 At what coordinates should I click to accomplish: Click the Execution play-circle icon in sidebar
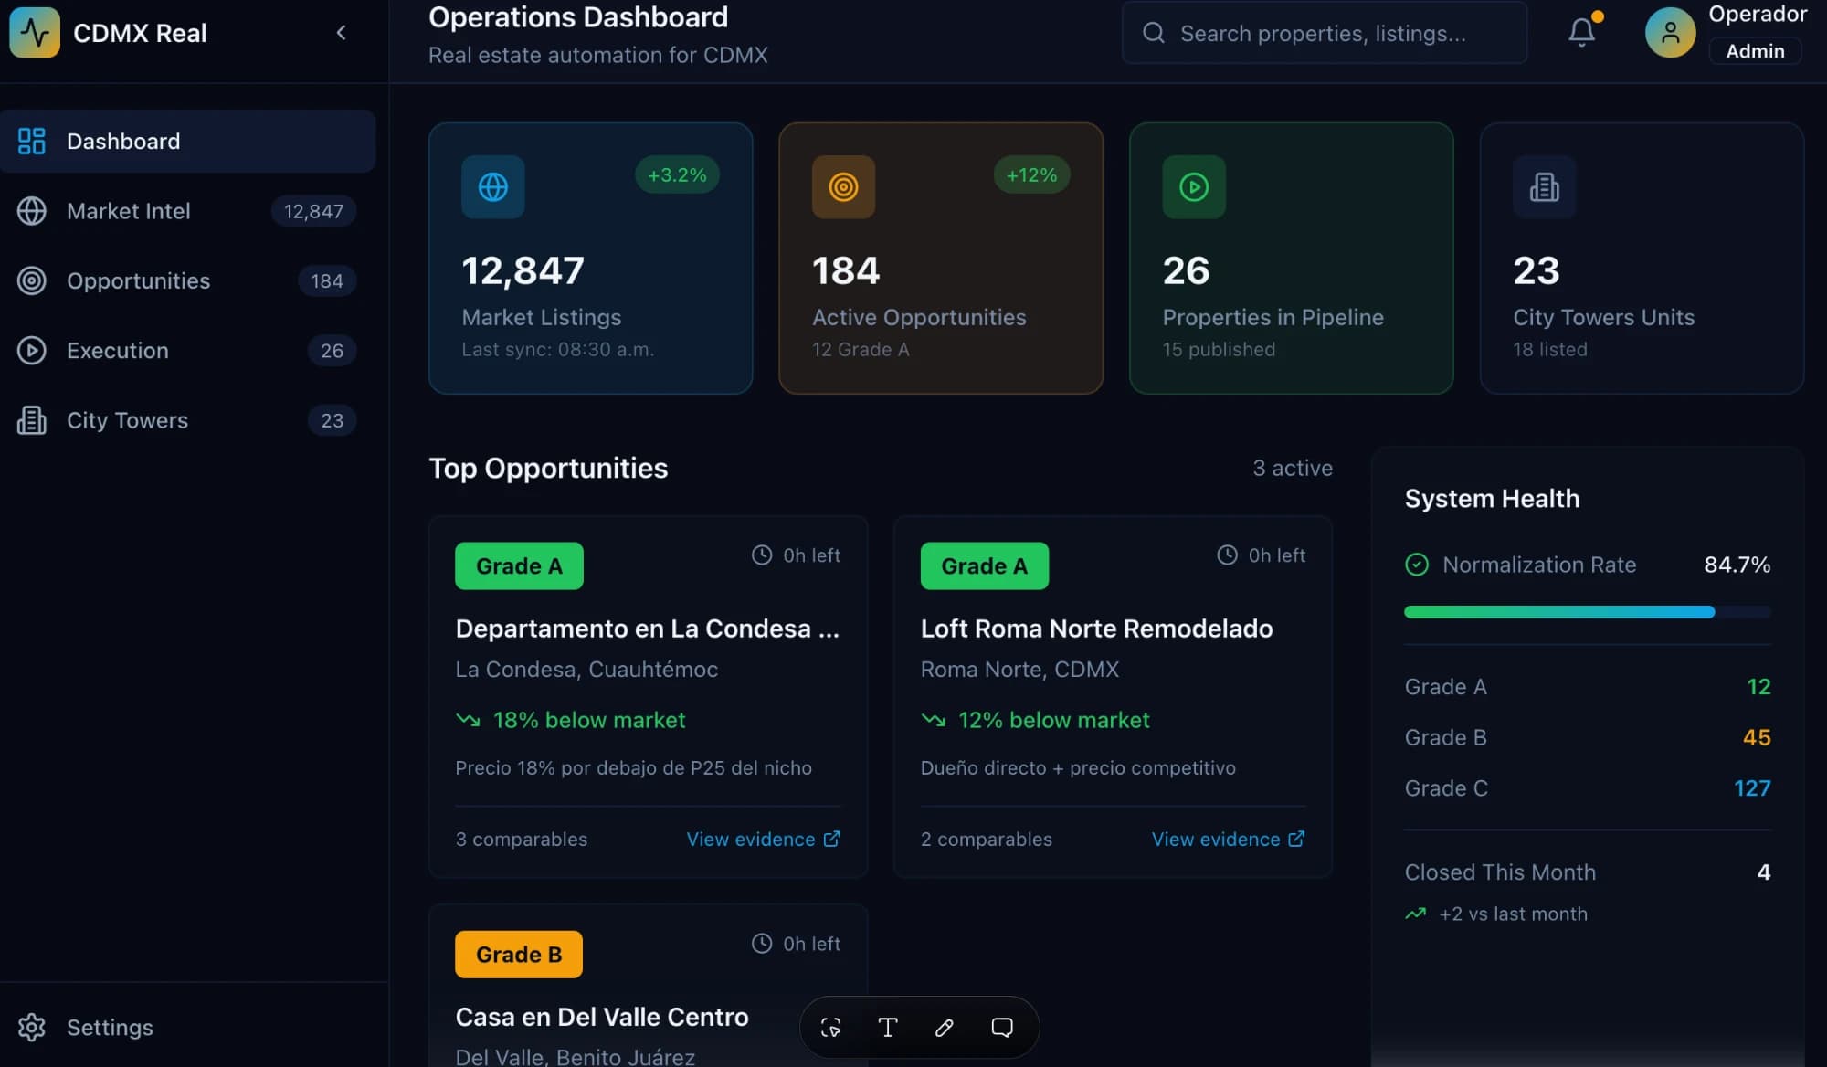(32, 350)
